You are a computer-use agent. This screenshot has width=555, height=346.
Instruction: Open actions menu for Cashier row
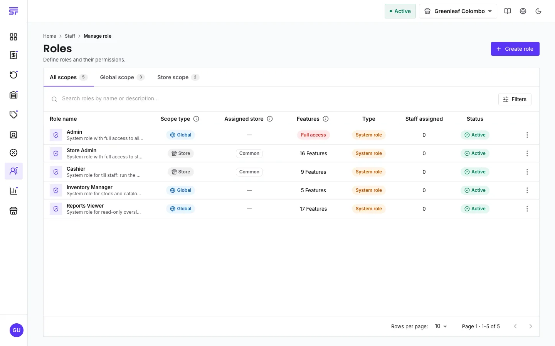(527, 172)
